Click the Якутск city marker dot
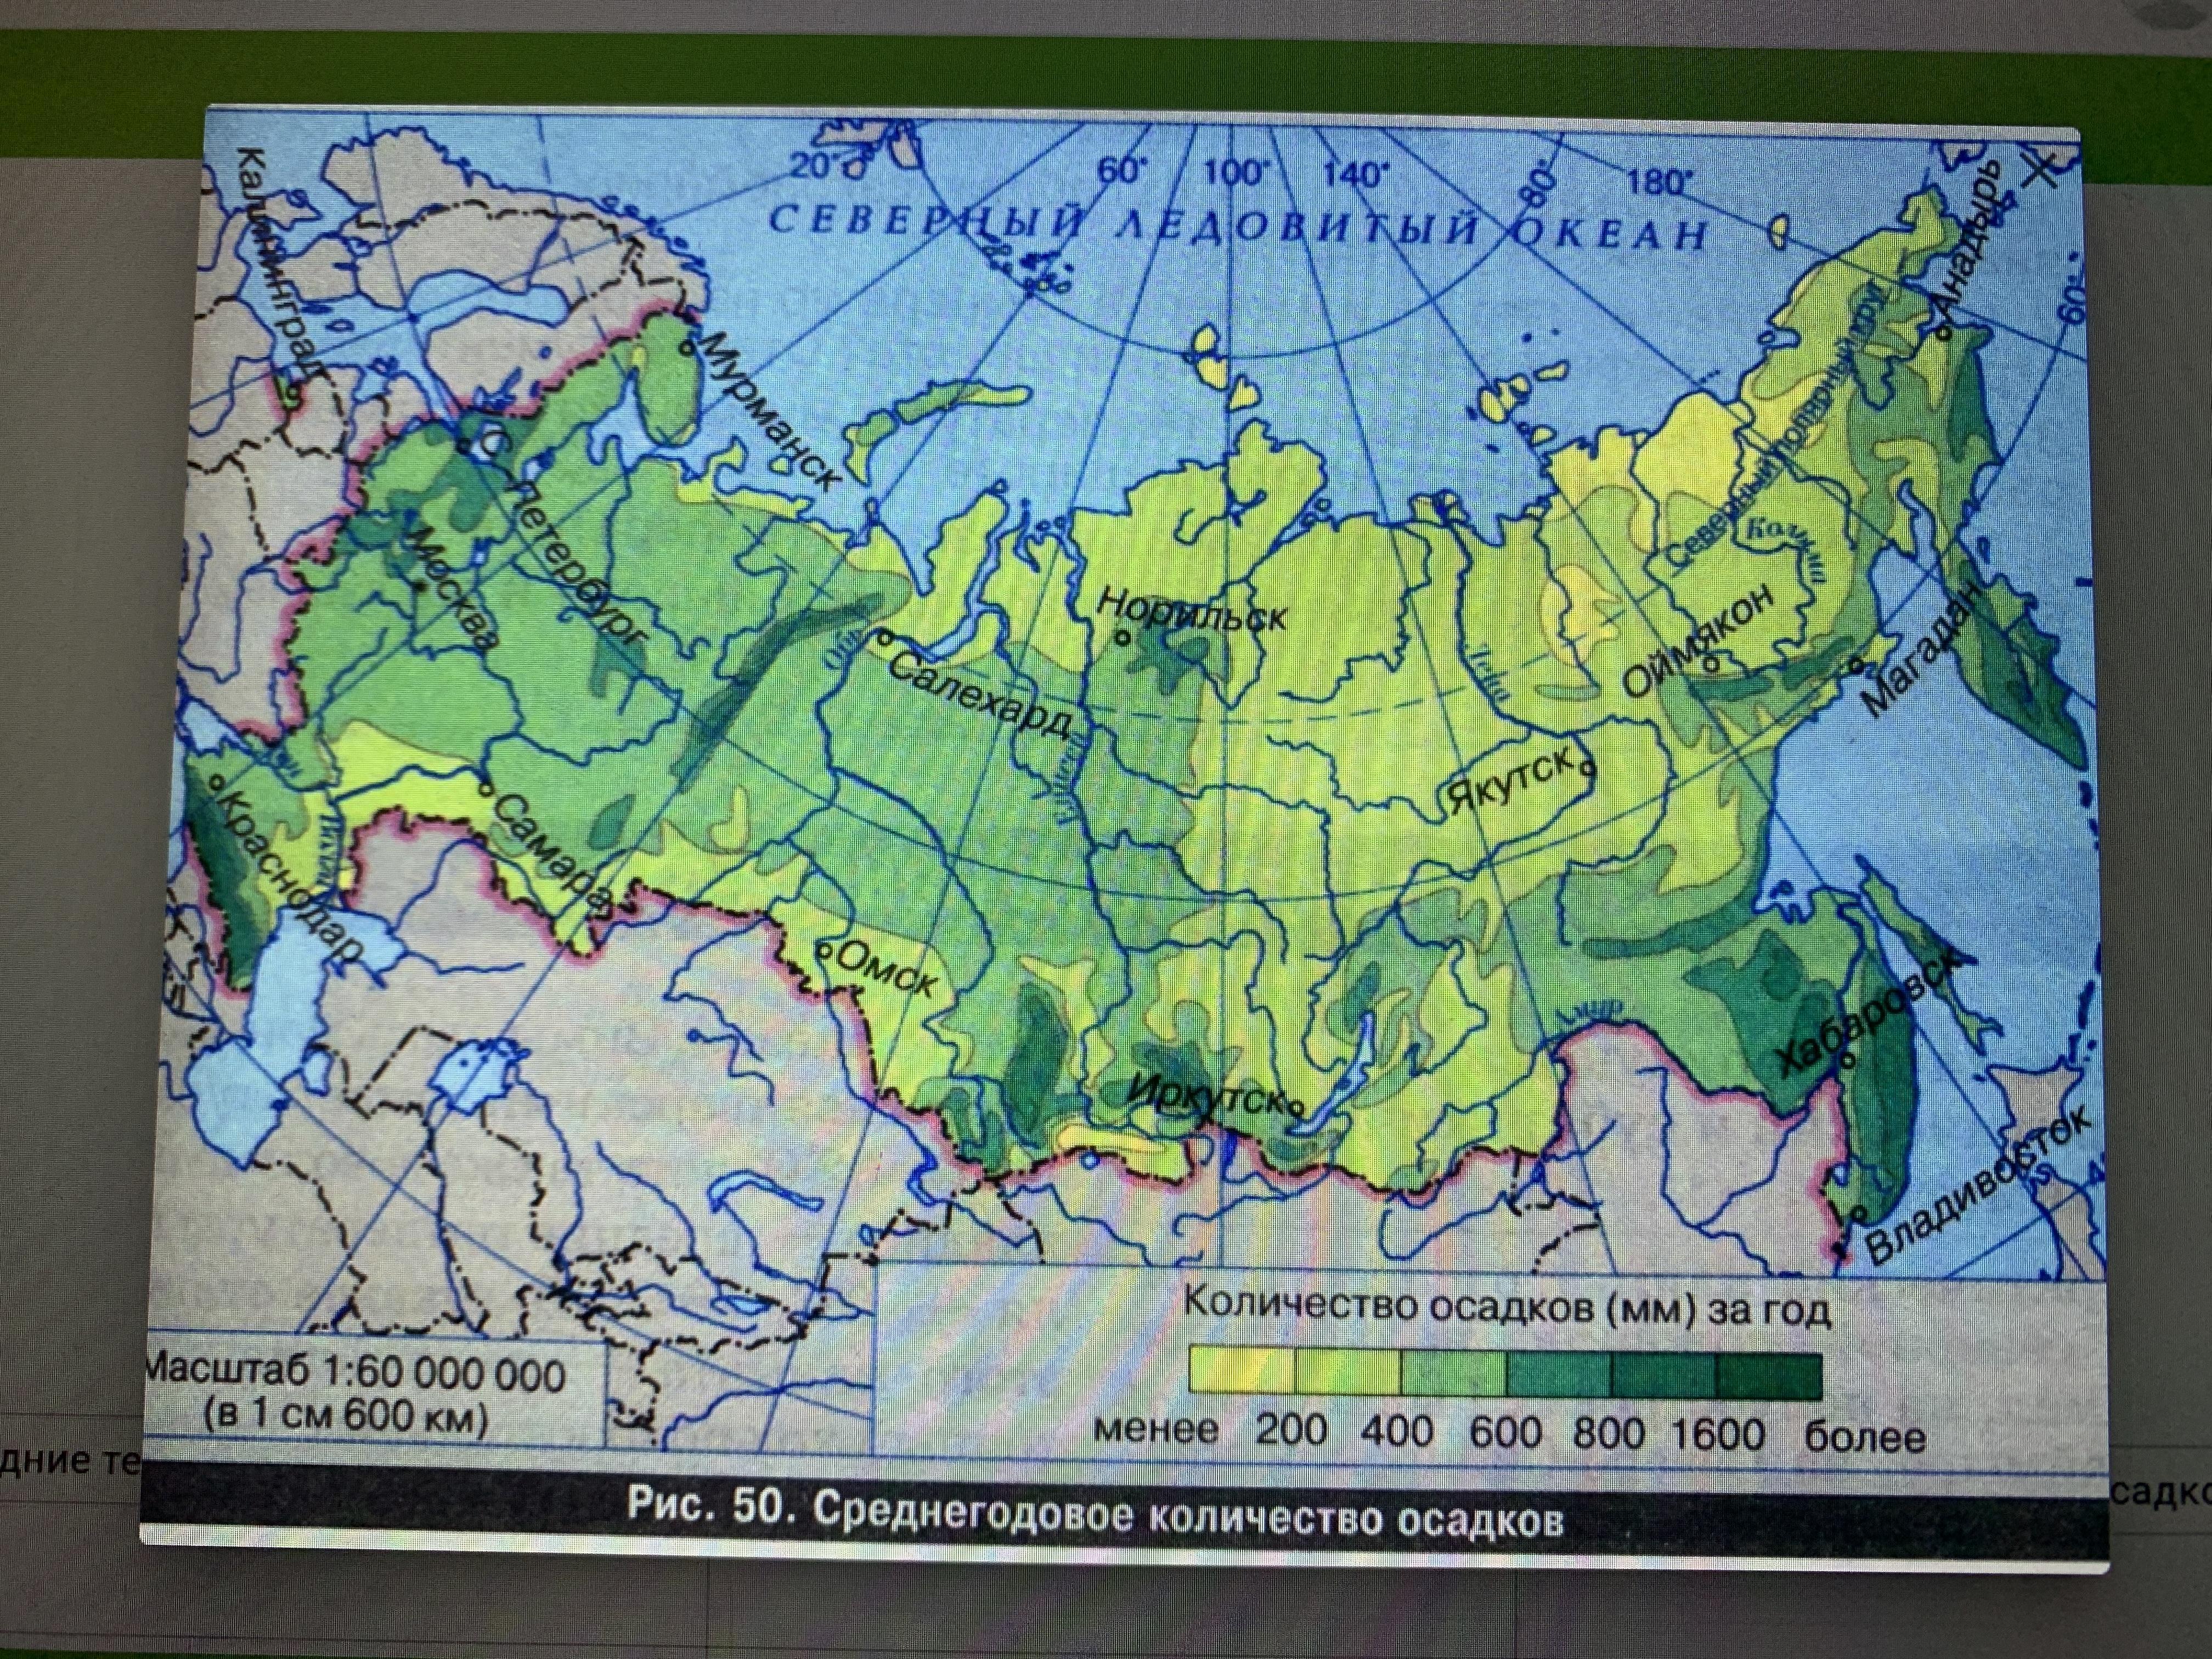This screenshot has width=2212, height=1659. (x=1587, y=769)
